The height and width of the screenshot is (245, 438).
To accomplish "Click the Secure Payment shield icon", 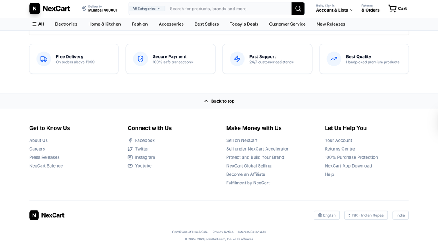I will [x=140, y=59].
